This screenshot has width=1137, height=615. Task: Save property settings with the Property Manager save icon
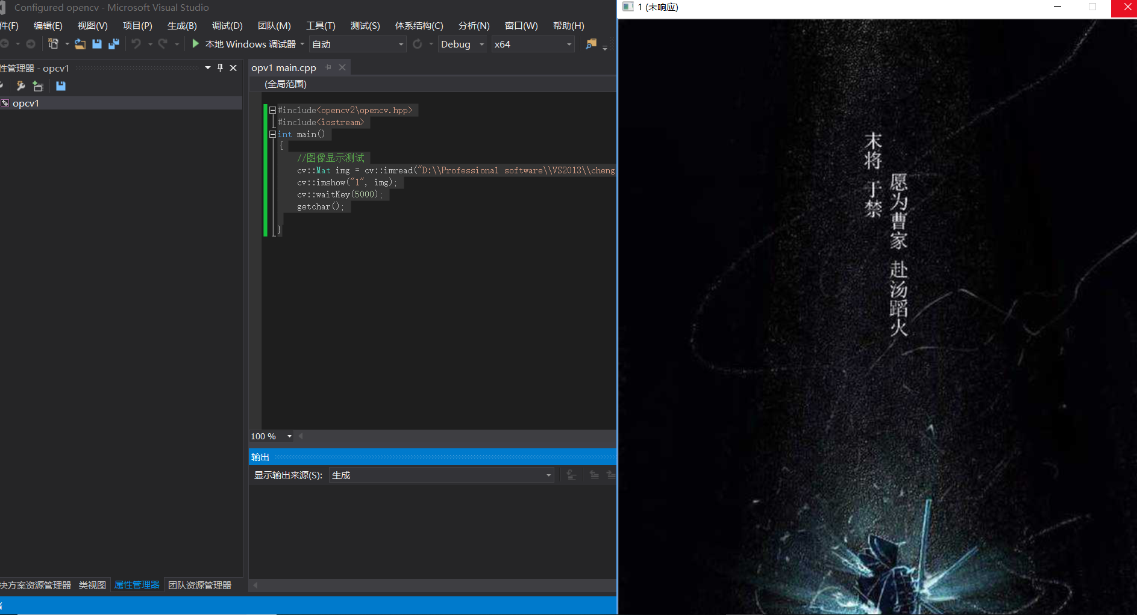coord(60,85)
